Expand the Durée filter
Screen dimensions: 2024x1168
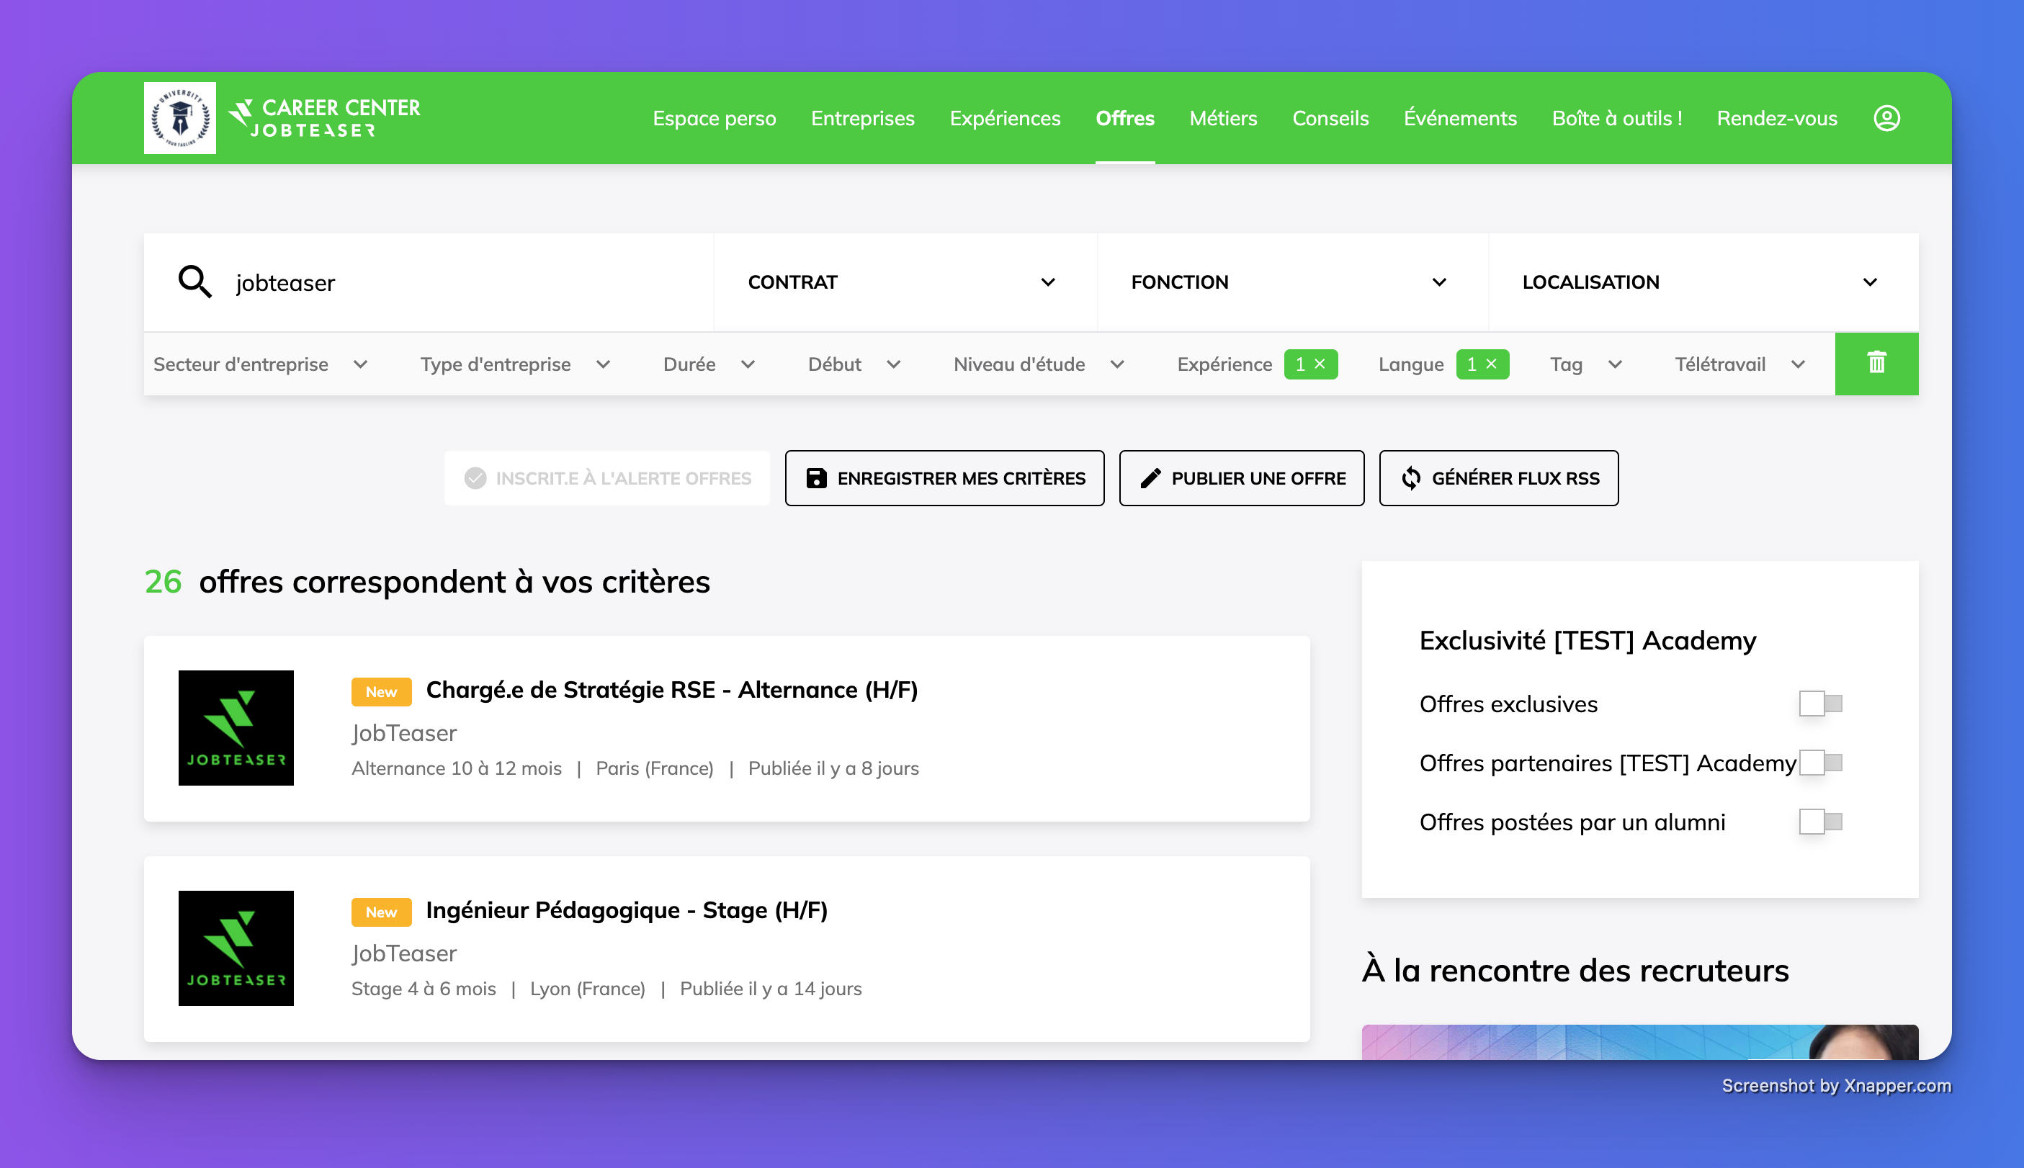[x=709, y=364]
